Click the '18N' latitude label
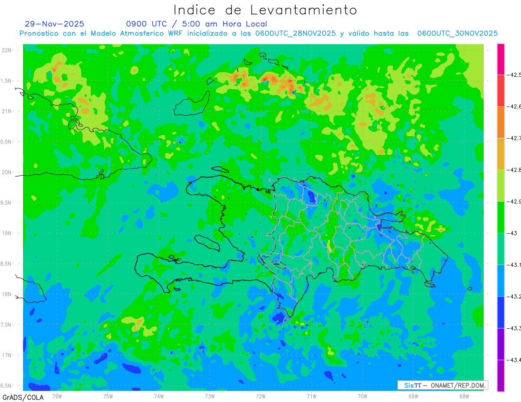 [x=6, y=294]
